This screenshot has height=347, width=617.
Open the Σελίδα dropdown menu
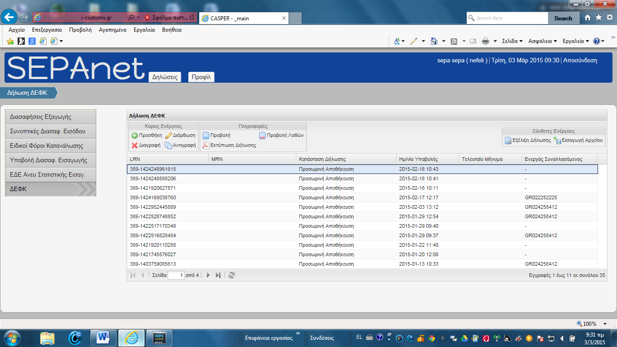click(512, 41)
